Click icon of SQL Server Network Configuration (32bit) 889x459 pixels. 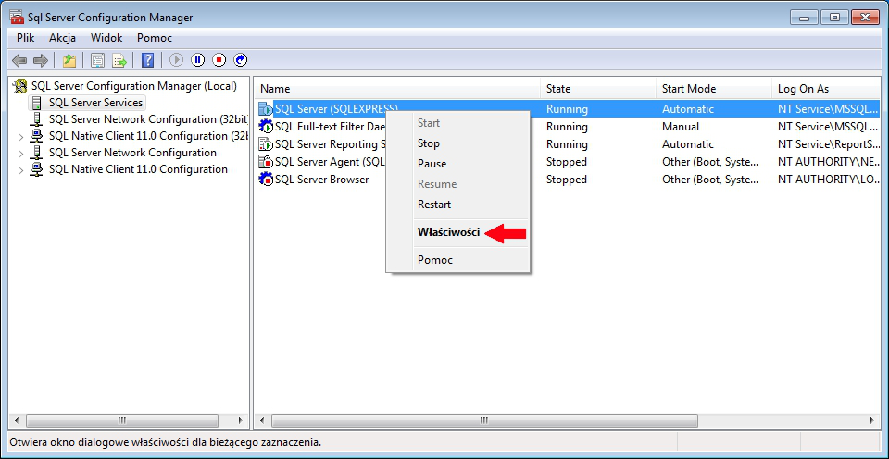point(37,119)
